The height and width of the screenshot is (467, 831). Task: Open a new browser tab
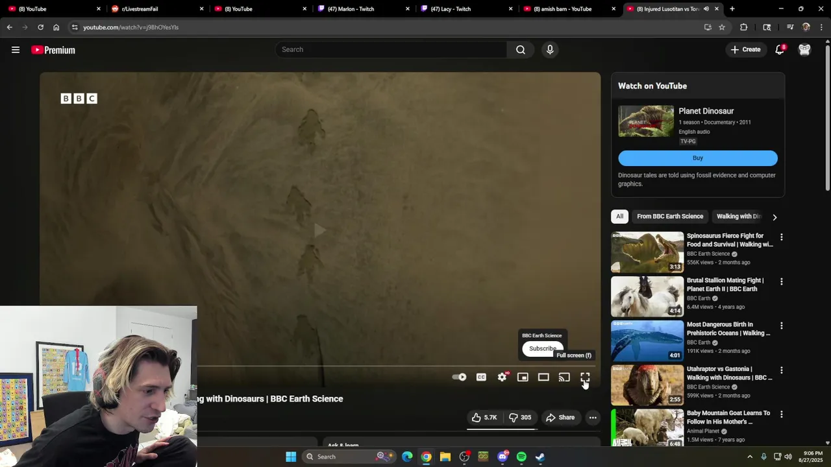(x=732, y=9)
